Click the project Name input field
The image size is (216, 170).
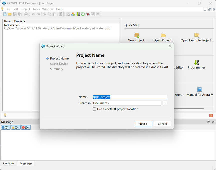click(x=130, y=97)
